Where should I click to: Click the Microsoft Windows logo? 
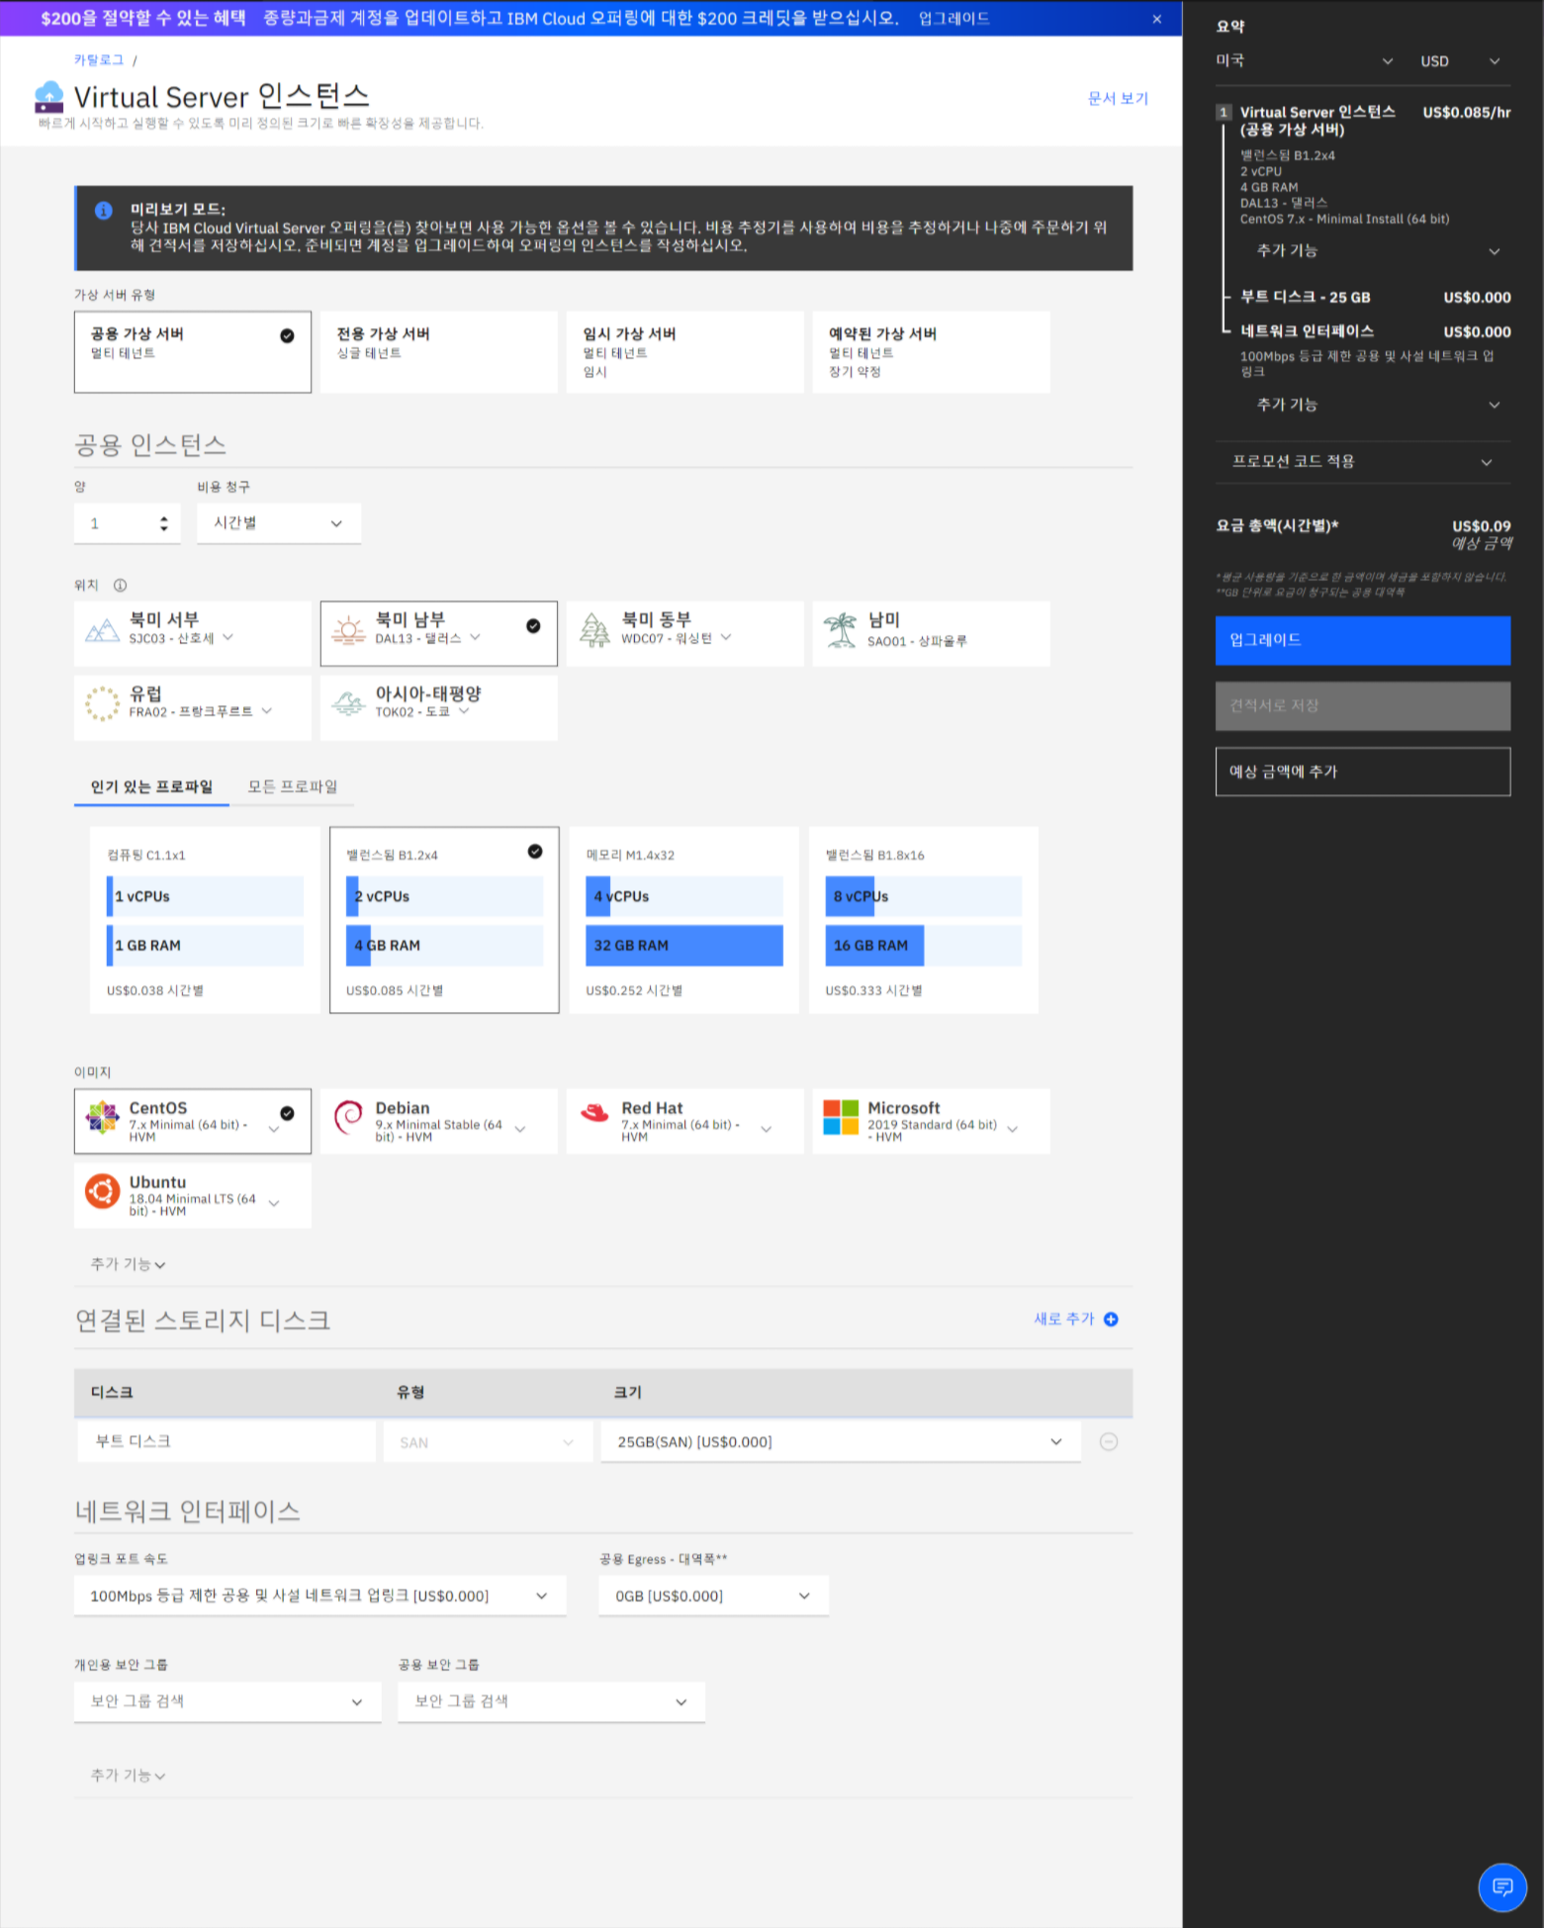[x=841, y=1117]
